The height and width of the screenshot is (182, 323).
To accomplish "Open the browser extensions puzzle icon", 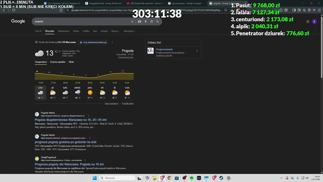I will tap(280, 10).
